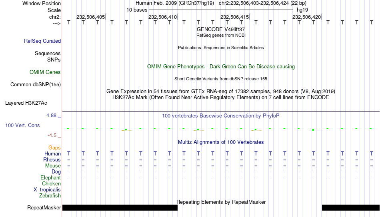Click the Mouse alignment row label
Image resolution: width=380 pixels, height=217 pixels.
pyautogui.click(x=53, y=166)
